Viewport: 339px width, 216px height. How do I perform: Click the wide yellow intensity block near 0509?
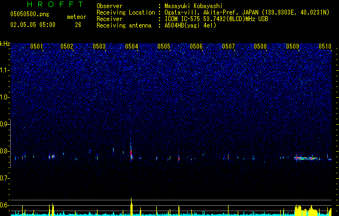coord(307,210)
